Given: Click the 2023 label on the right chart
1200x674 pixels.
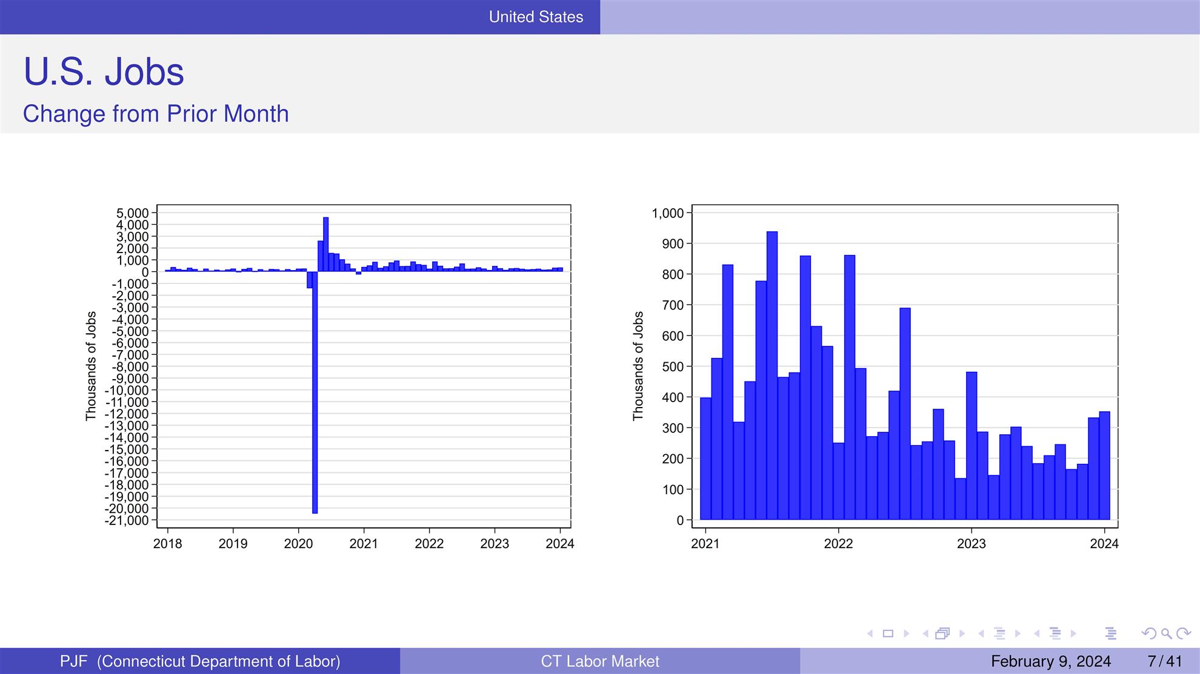Looking at the screenshot, I should [971, 544].
